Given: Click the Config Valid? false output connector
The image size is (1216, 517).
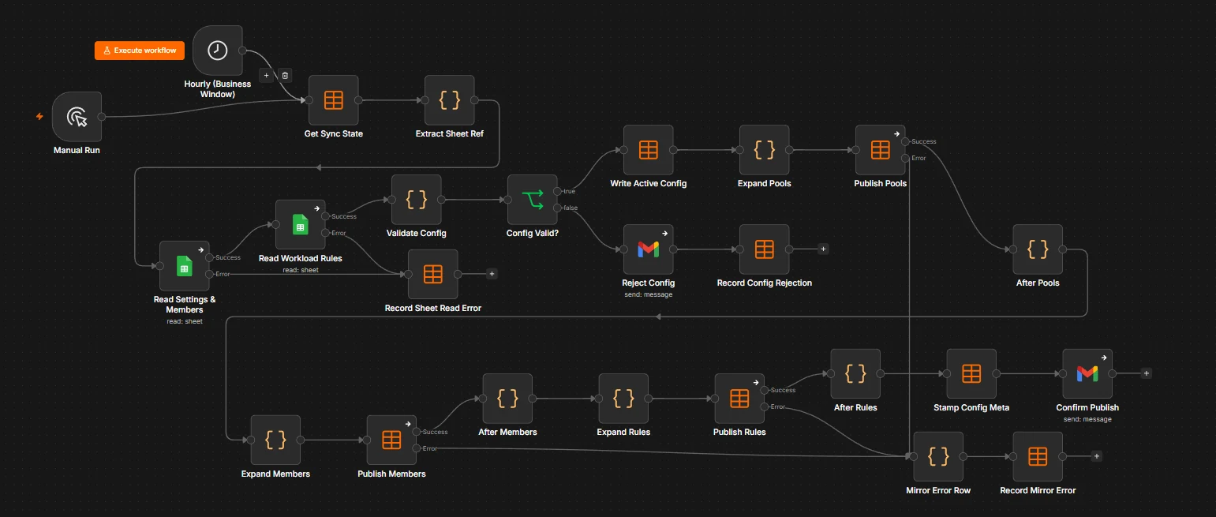Looking at the screenshot, I should click(x=558, y=208).
